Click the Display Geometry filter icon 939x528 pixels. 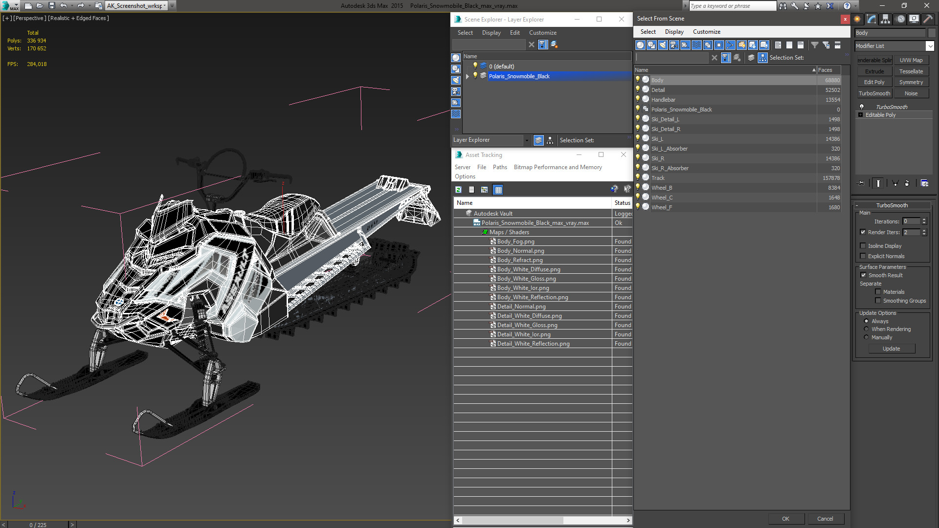[640, 45]
